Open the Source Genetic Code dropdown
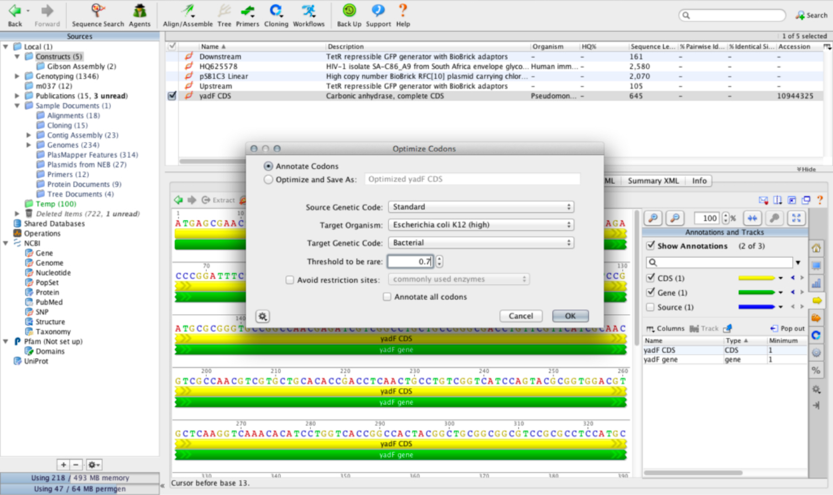 point(481,207)
